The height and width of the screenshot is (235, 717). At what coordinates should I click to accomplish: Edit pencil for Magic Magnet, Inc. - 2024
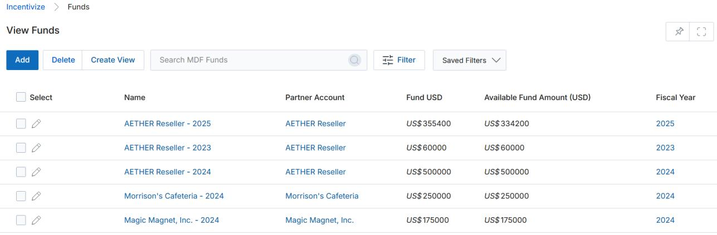[36, 220]
